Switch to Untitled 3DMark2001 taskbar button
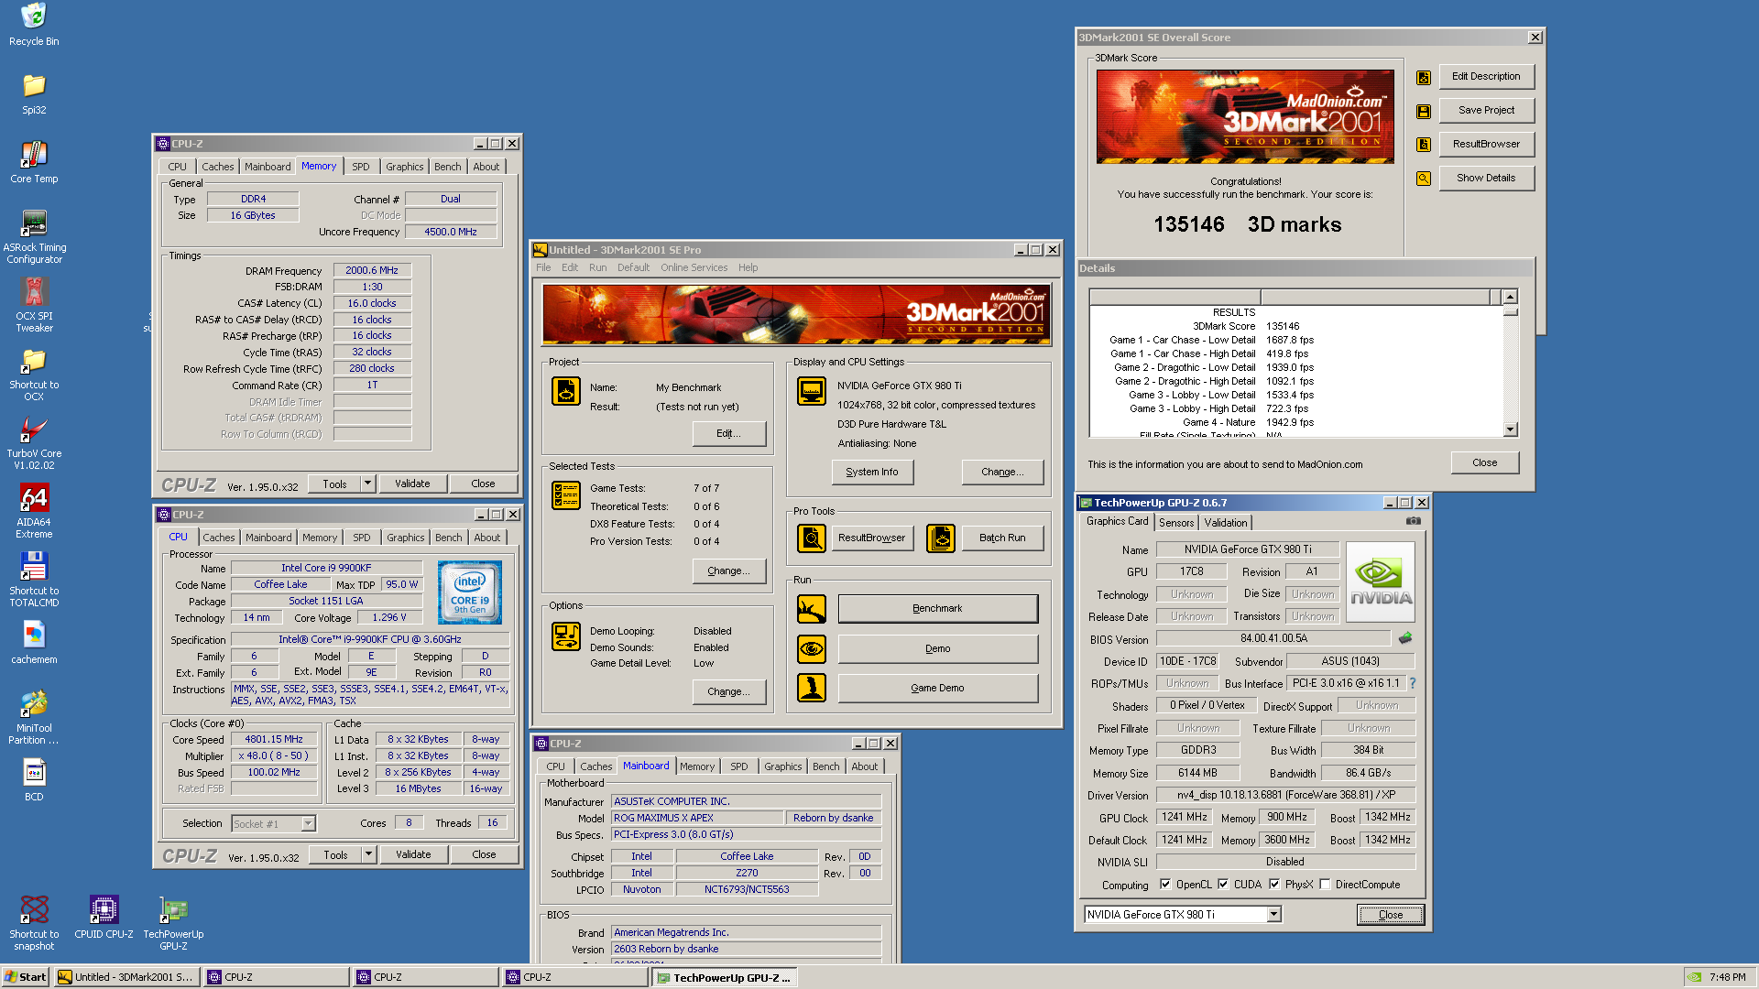The image size is (1759, 989). 126,977
